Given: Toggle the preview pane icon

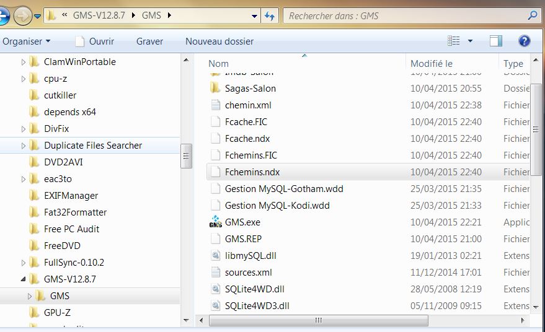Looking at the screenshot, I should tap(495, 41).
